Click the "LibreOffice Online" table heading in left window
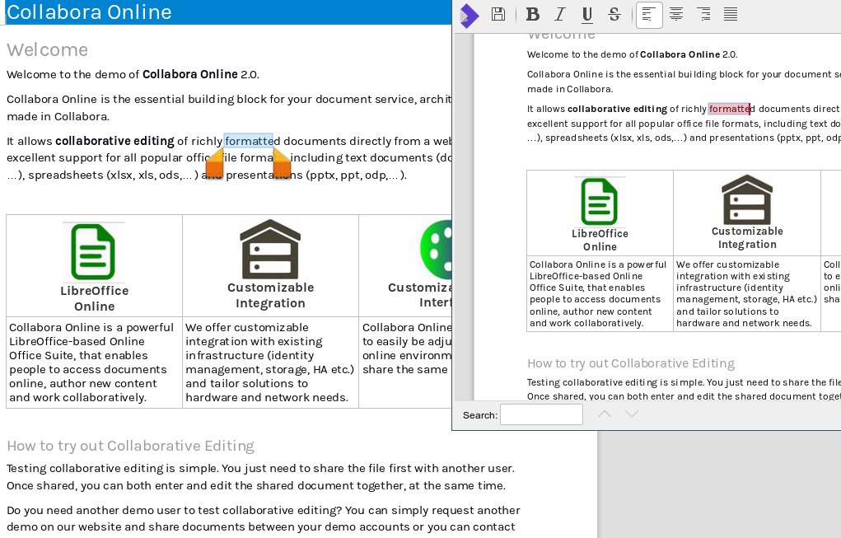Image resolution: width=841 pixels, height=538 pixels. coord(95,298)
